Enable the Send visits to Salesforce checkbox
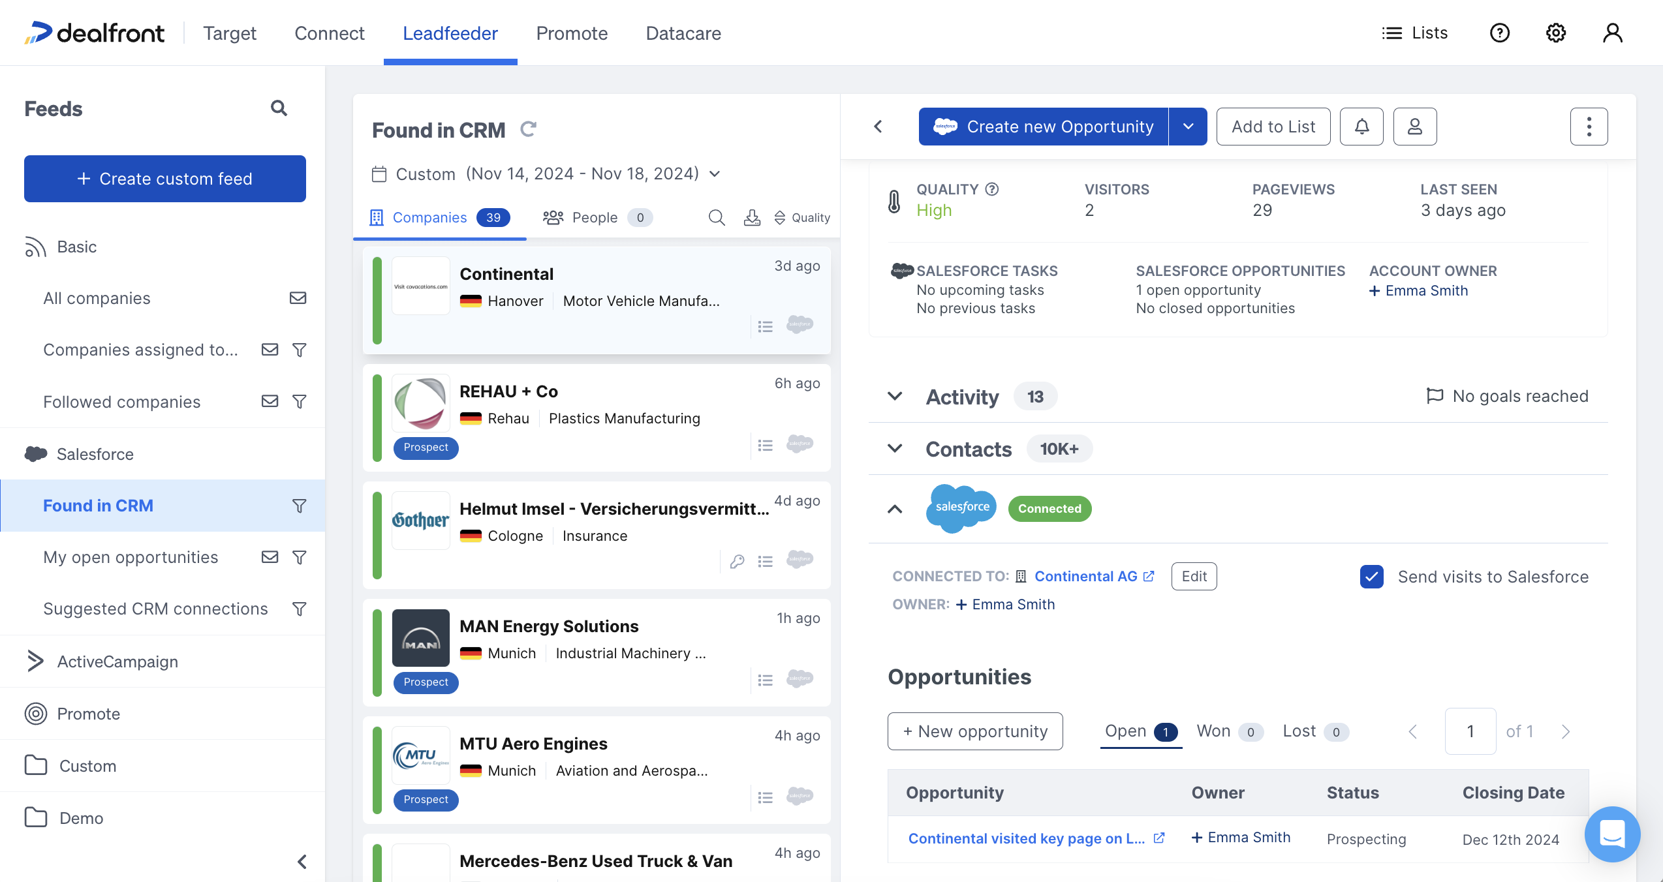The image size is (1663, 882). click(1372, 577)
